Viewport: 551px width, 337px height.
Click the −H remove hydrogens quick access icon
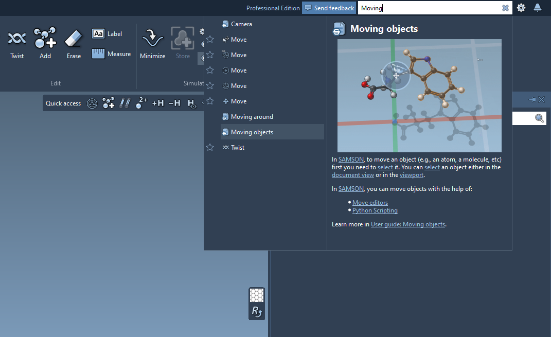pyautogui.click(x=174, y=103)
